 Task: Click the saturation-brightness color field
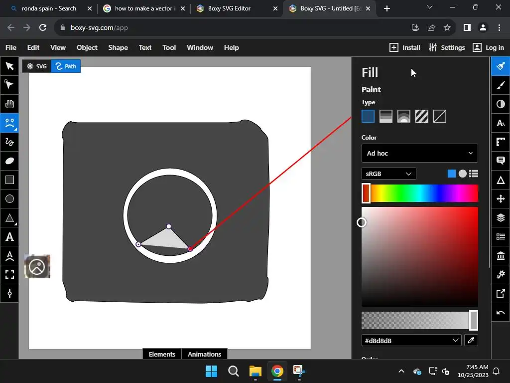click(419, 257)
